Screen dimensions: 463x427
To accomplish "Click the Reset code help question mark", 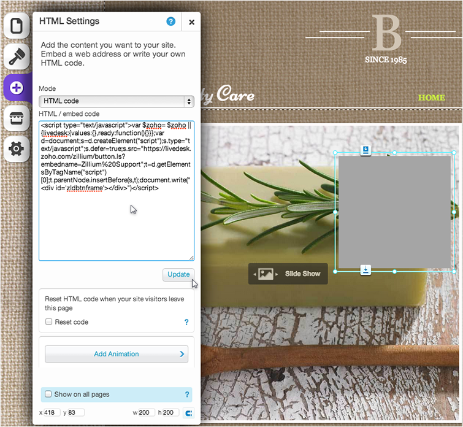I will pyautogui.click(x=186, y=322).
